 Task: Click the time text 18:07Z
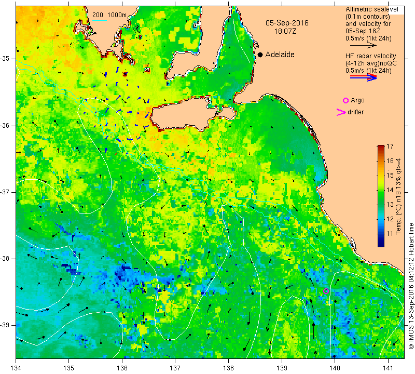285,31
